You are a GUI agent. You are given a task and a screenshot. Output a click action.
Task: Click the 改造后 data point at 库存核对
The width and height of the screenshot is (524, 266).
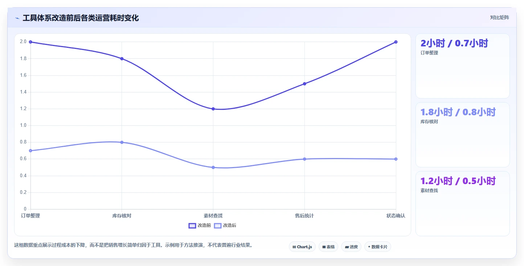[122, 142]
